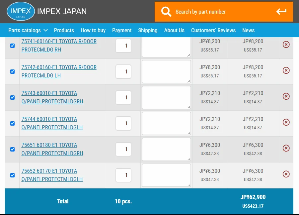Deselect the 75652-60170-E1 checkbox
The image size is (299, 215).
13,175
